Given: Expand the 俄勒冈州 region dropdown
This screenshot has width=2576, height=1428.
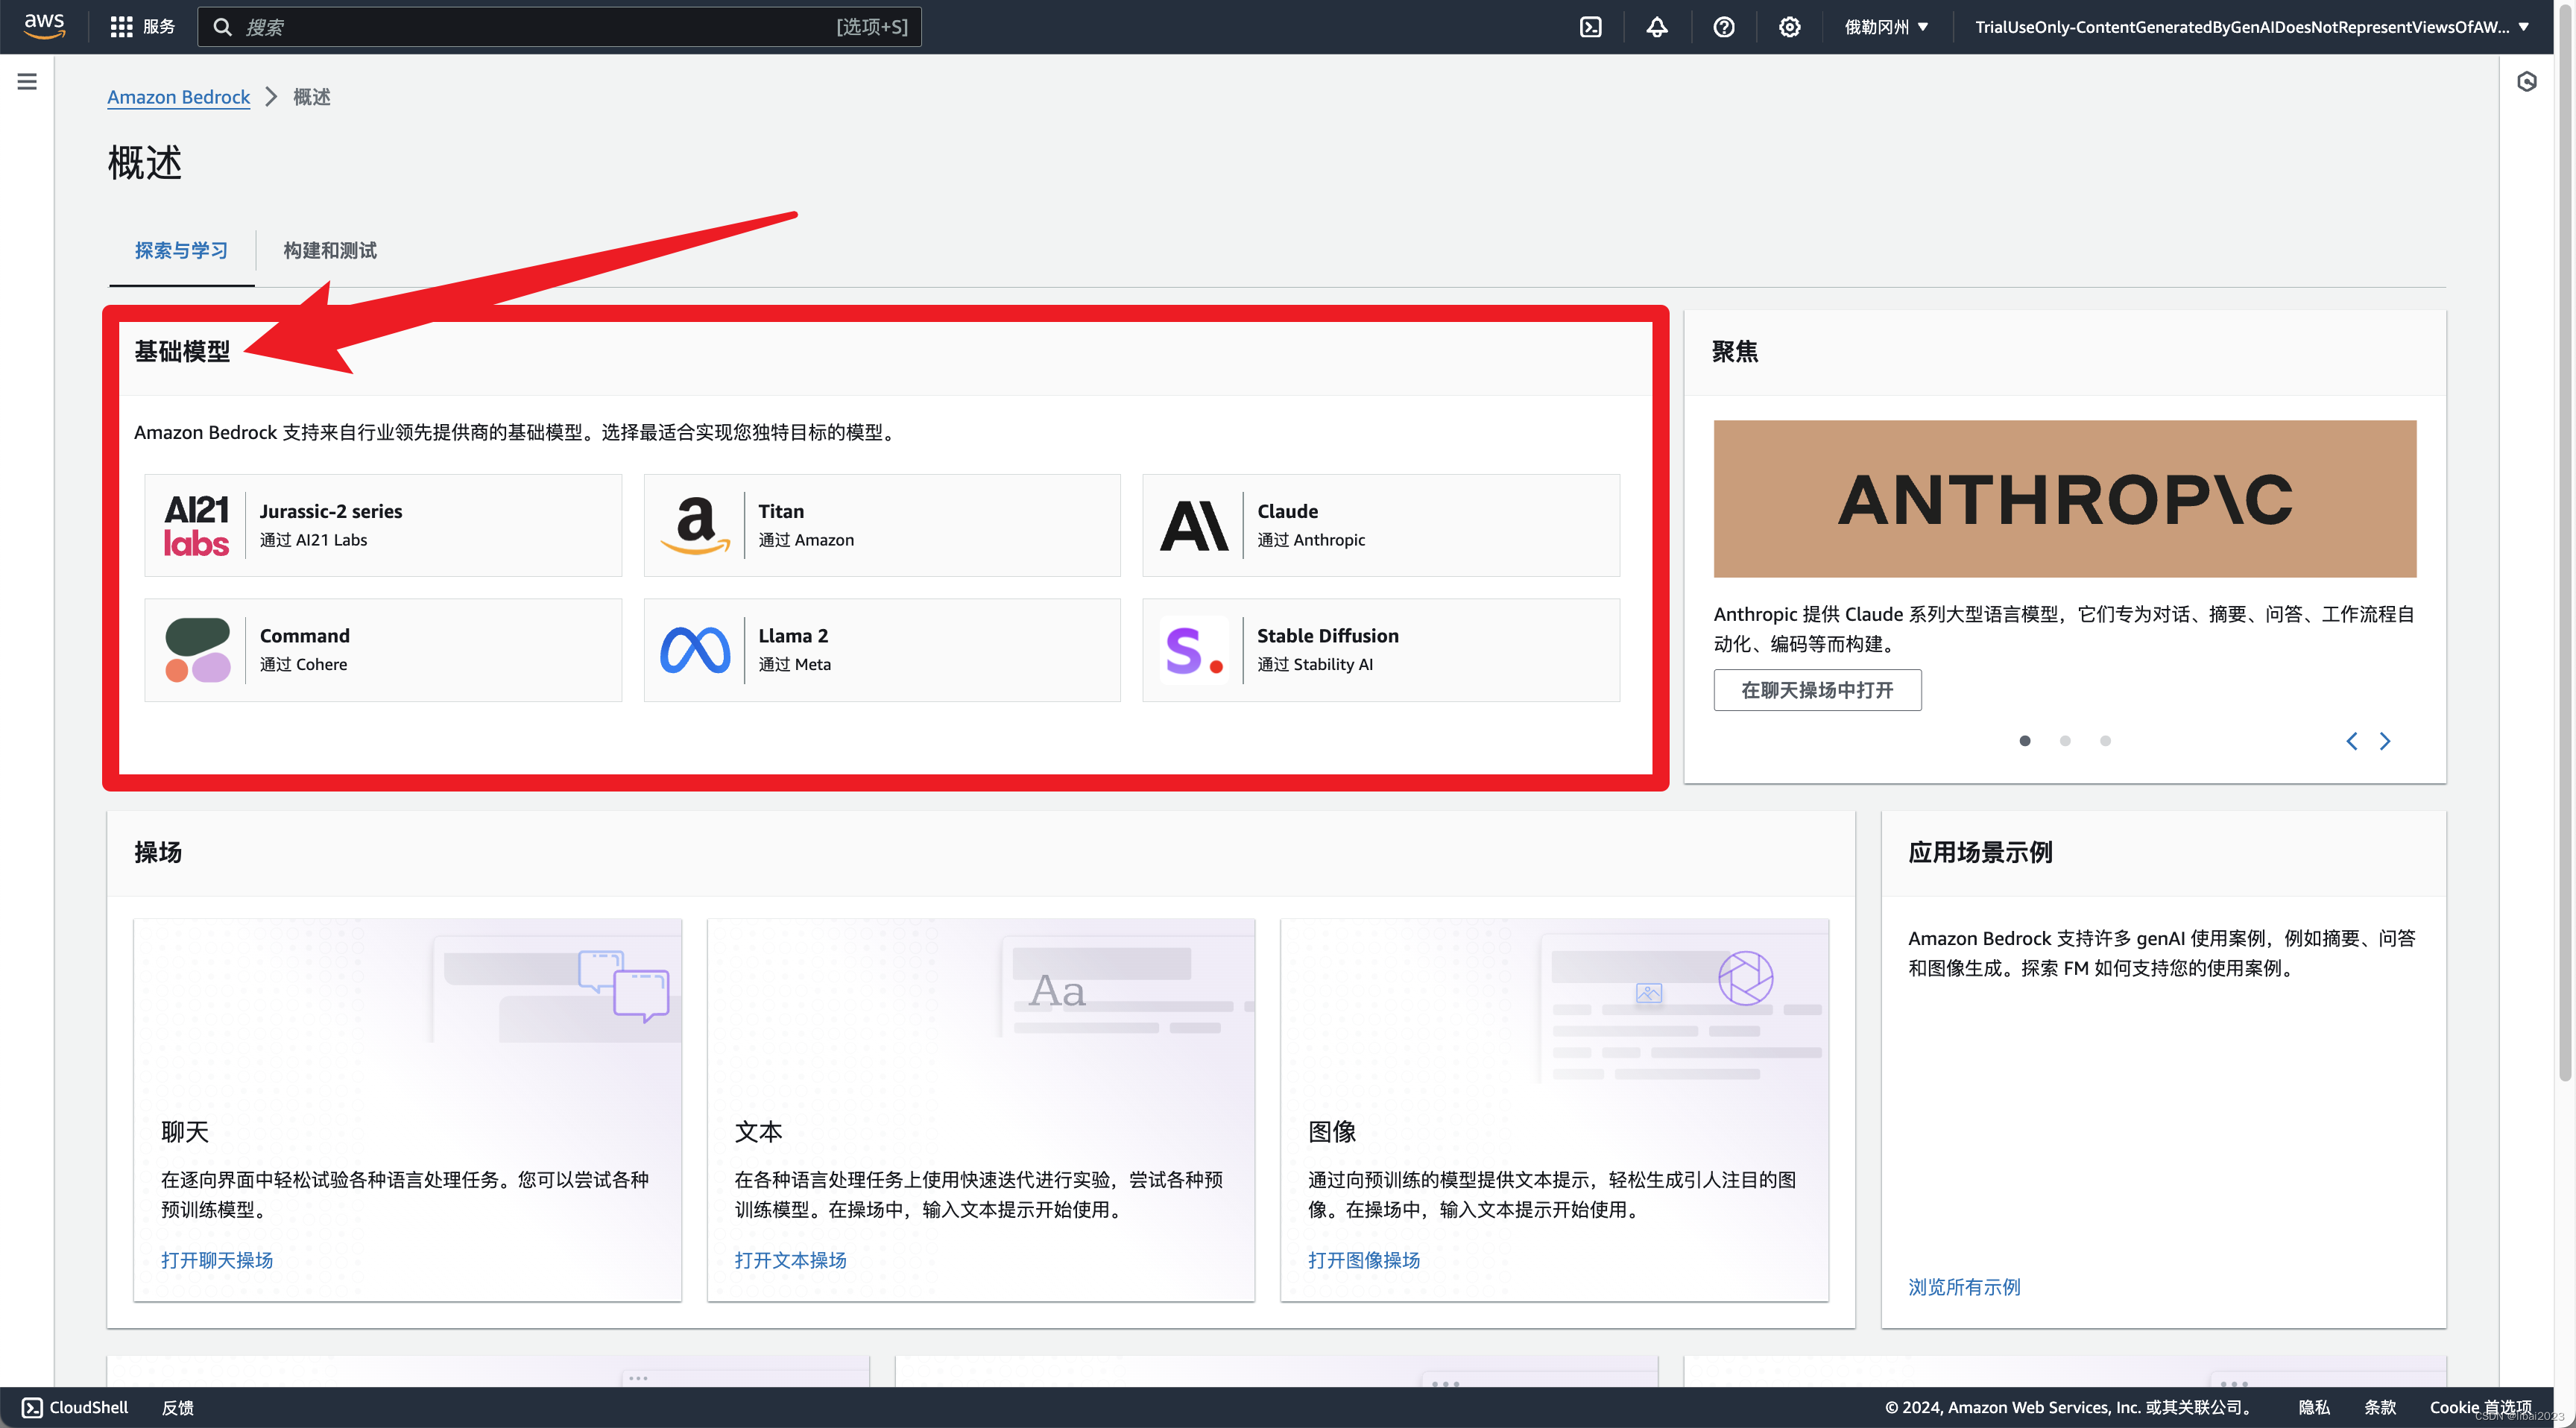Looking at the screenshot, I should pyautogui.click(x=1886, y=27).
